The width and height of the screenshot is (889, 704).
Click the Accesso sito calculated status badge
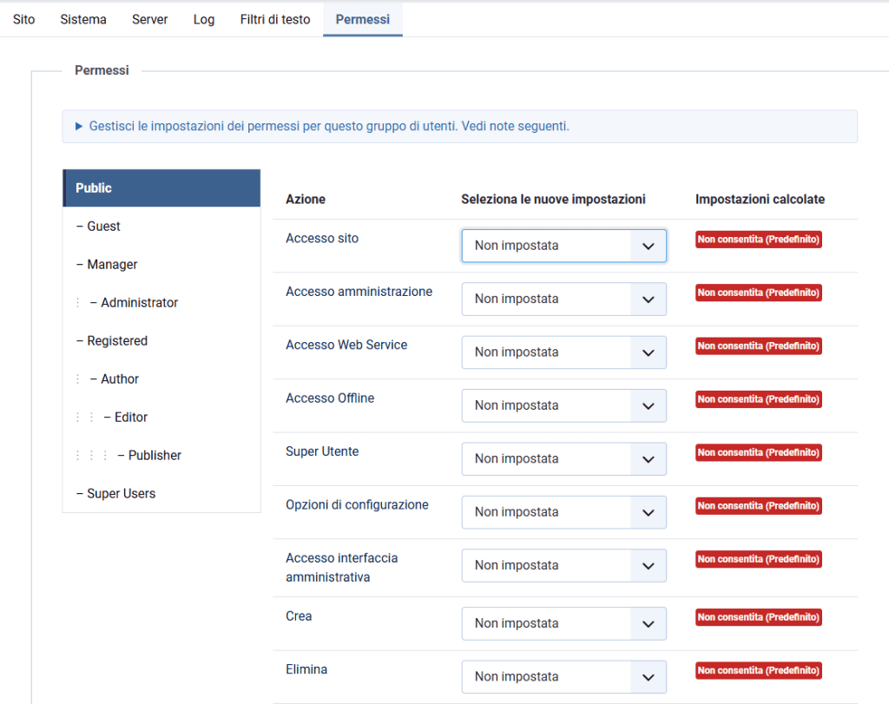click(759, 240)
